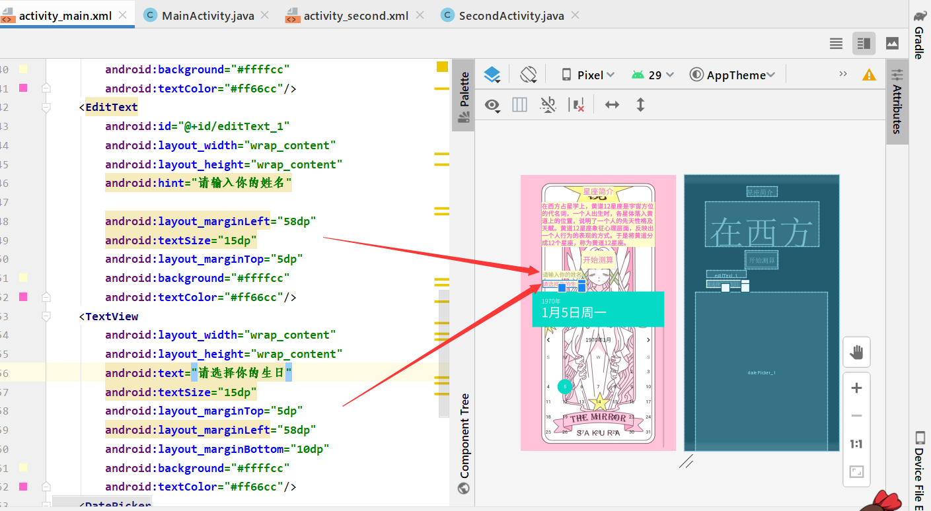The height and width of the screenshot is (511, 931).
Task: Open the orientation for preview menu
Action: click(x=529, y=75)
